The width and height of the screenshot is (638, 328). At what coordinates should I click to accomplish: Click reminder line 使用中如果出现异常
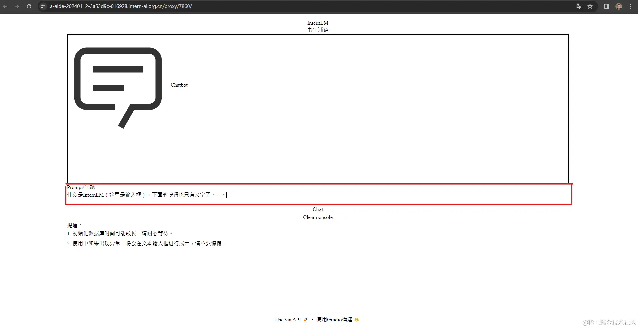[147, 243]
